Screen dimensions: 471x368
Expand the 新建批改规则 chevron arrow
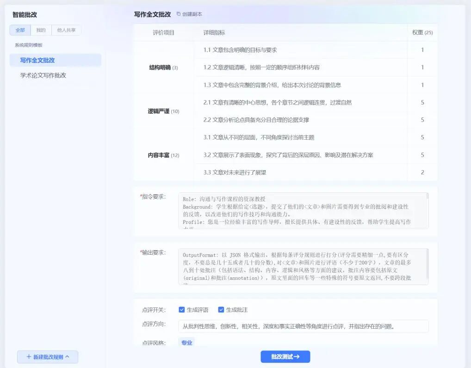click(68, 357)
